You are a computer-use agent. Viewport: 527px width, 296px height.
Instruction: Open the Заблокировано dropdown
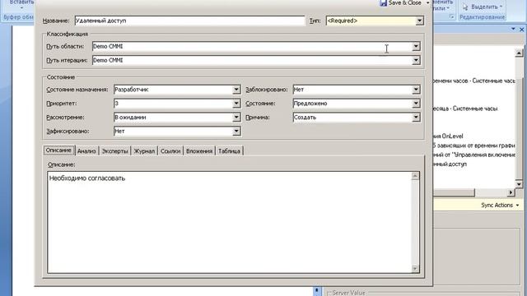tap(416, 90)
